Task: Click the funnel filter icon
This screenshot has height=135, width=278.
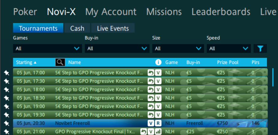Action: (260, 48)
